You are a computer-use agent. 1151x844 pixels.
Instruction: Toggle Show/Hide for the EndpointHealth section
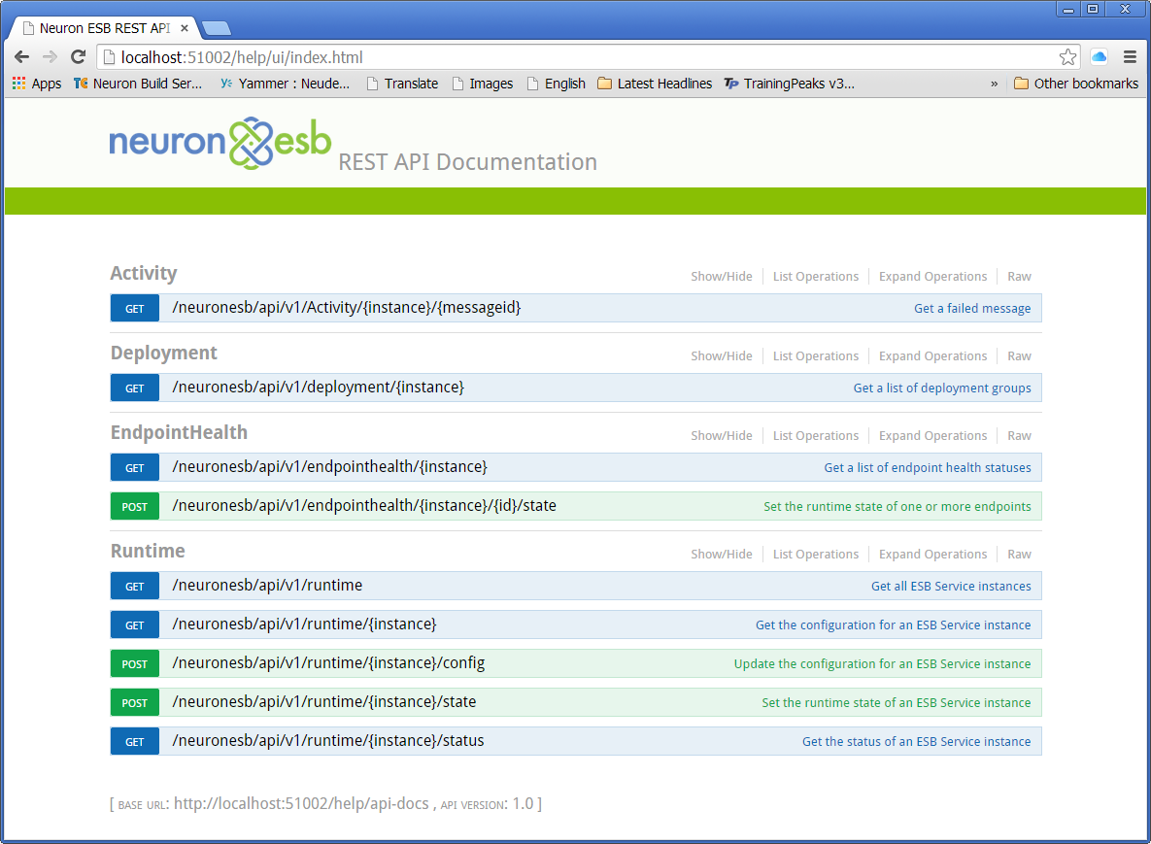[x=722, y=436]
